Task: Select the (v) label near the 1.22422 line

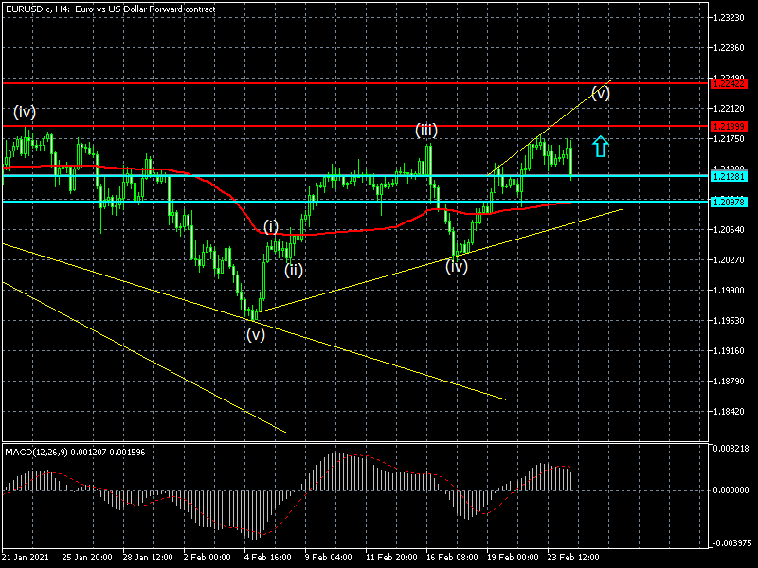Action: [601, 93]
